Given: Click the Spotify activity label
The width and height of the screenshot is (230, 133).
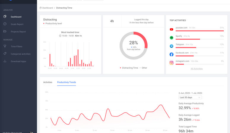Looking at the screenshot, I should pos(179,36).
